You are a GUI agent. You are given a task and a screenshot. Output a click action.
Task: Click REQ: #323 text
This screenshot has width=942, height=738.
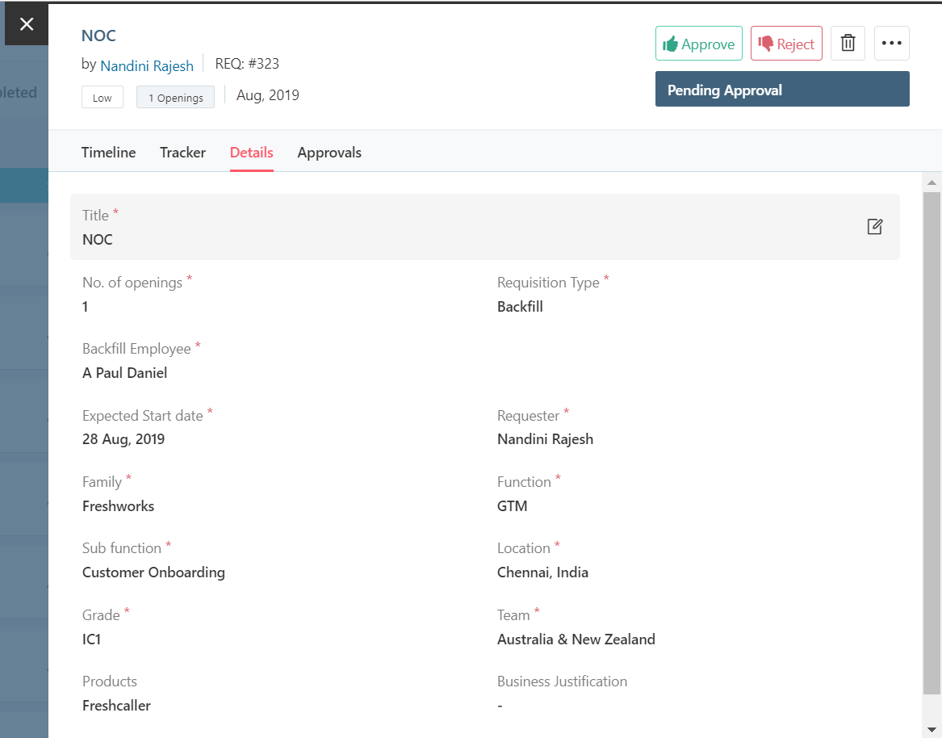tap(247, 64)
